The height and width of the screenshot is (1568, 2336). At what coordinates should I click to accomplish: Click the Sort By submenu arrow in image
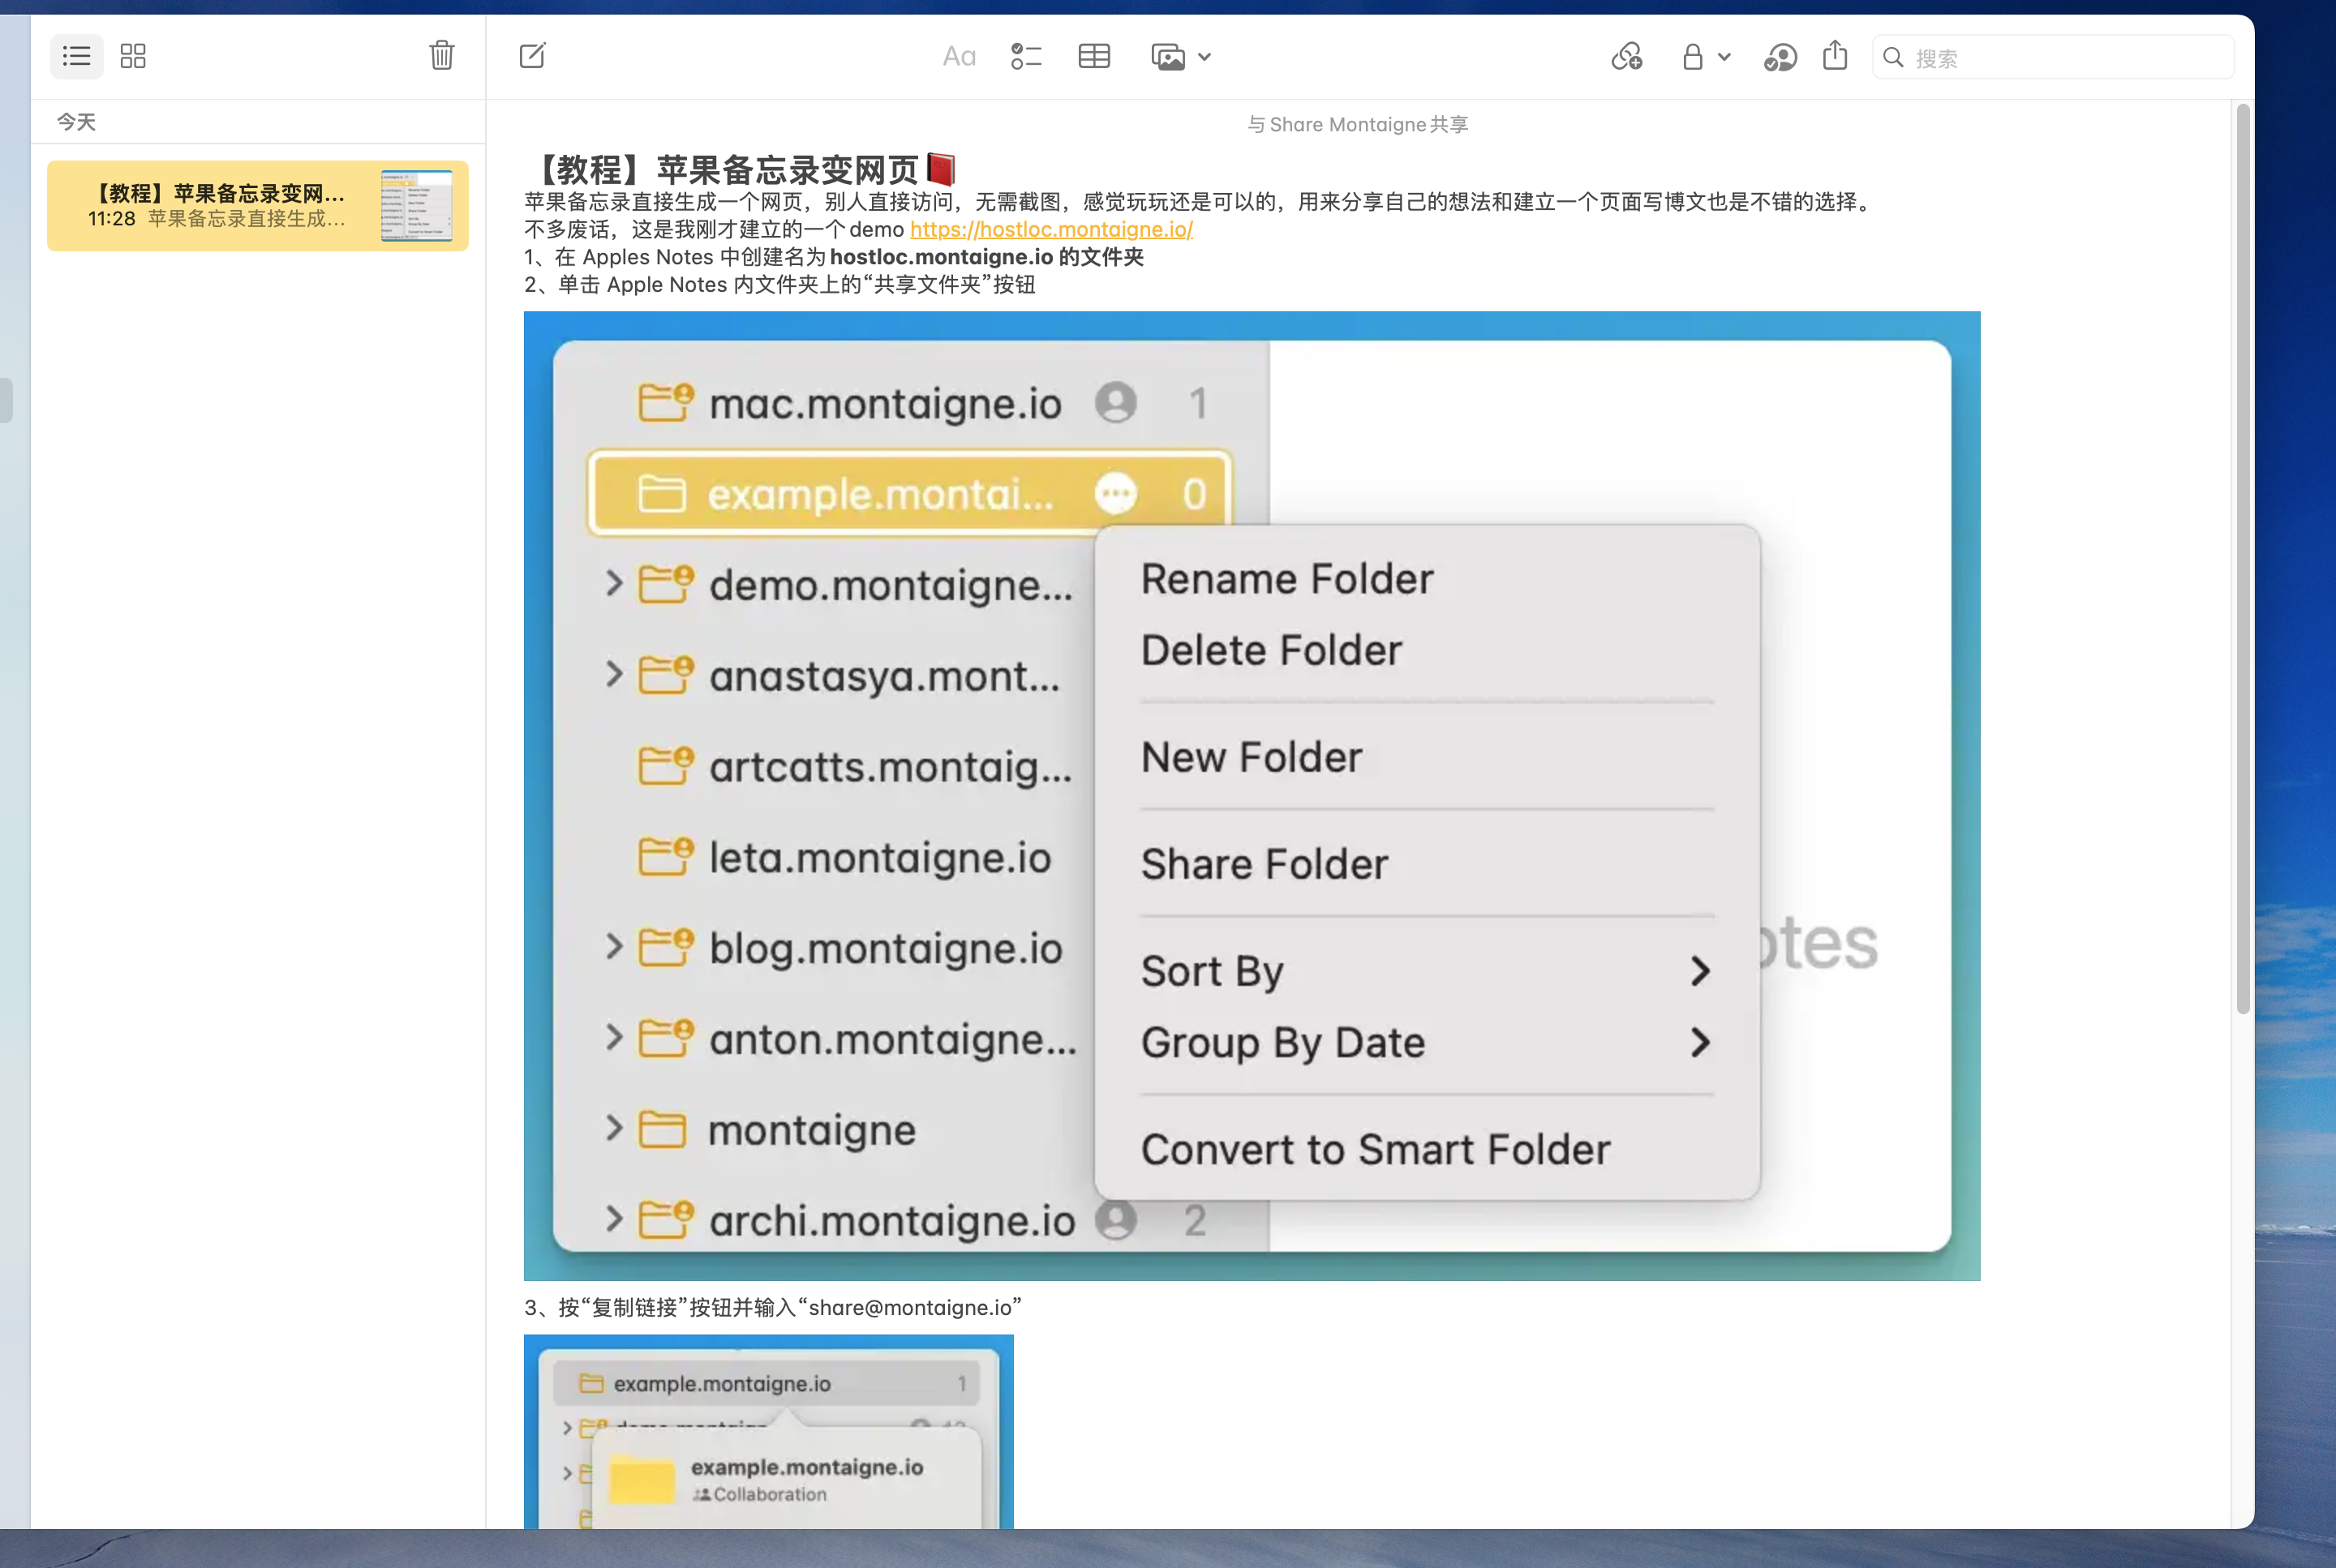pyautogui.click(x=1700, y=971)
